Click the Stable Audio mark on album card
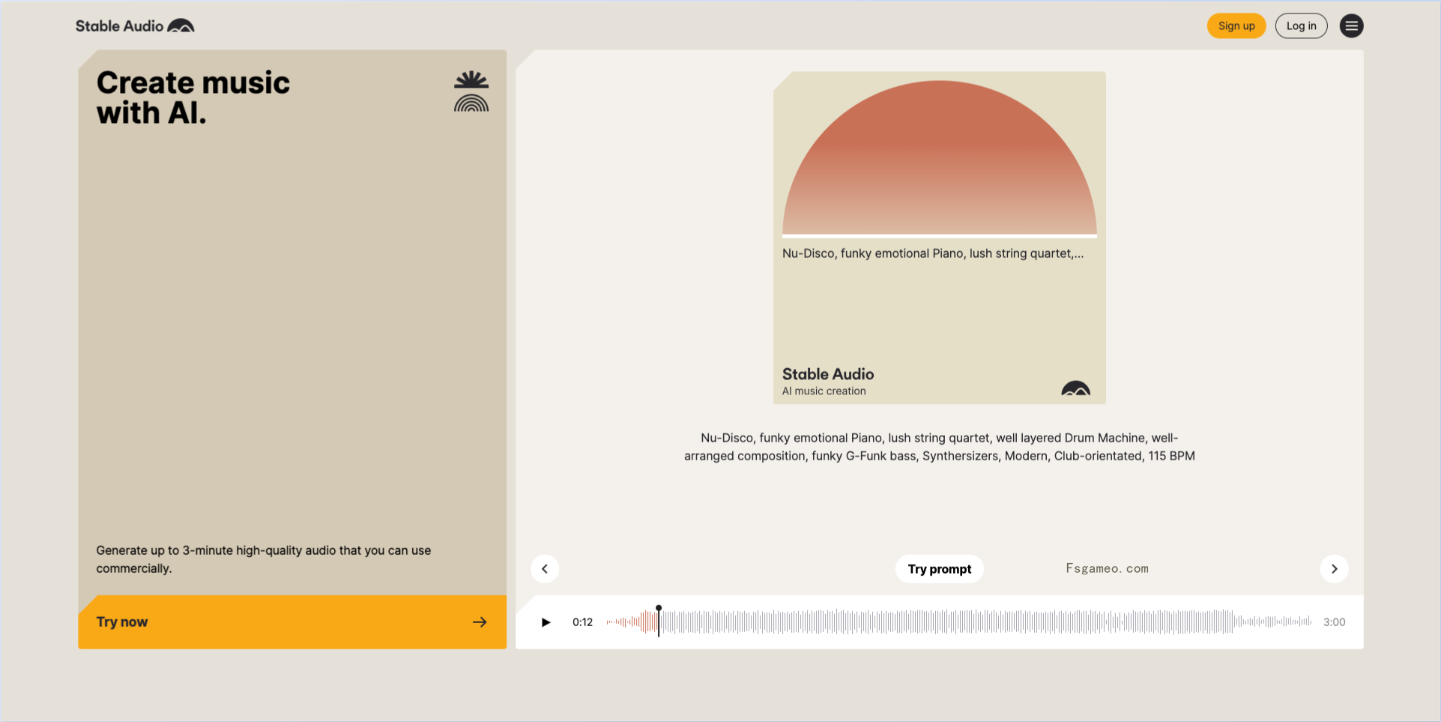The image size is (1441, 722). pyautogui.click(x=1075, y=388)
